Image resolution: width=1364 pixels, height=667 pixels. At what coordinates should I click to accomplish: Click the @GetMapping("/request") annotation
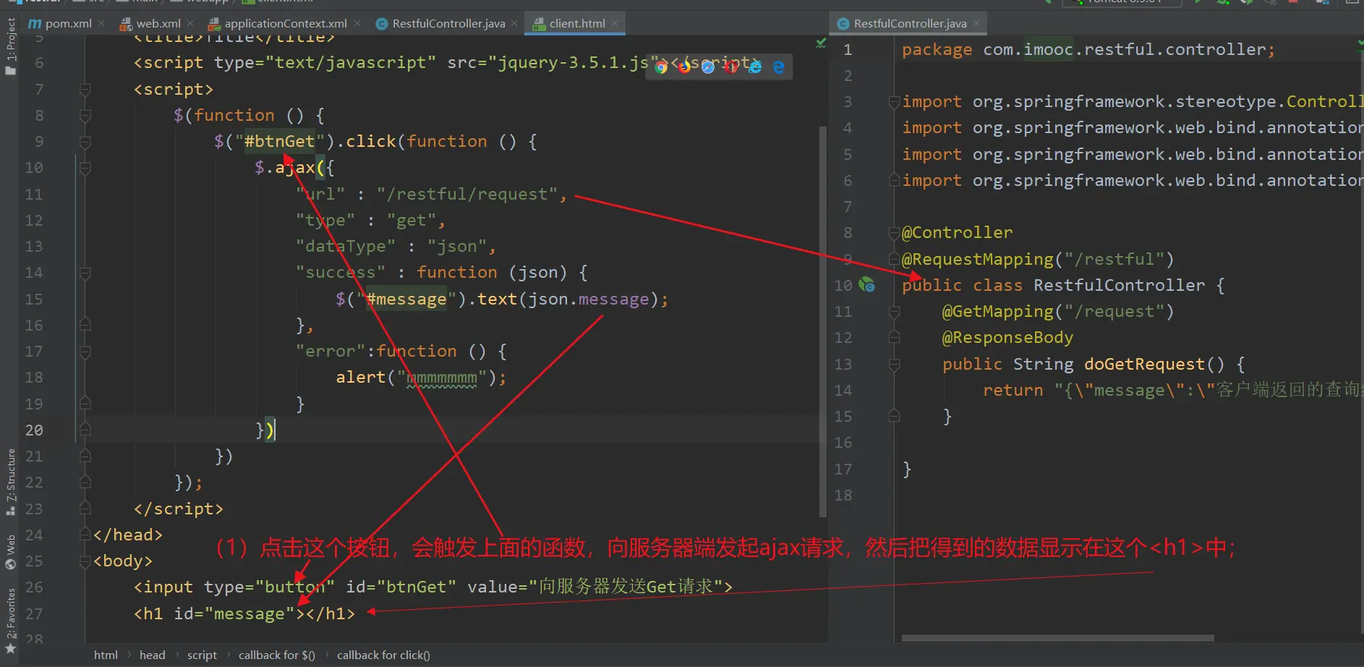(1058, 312)
